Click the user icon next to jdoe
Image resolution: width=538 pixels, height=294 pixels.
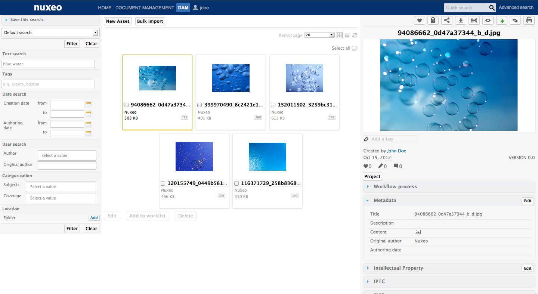point(195,7)
